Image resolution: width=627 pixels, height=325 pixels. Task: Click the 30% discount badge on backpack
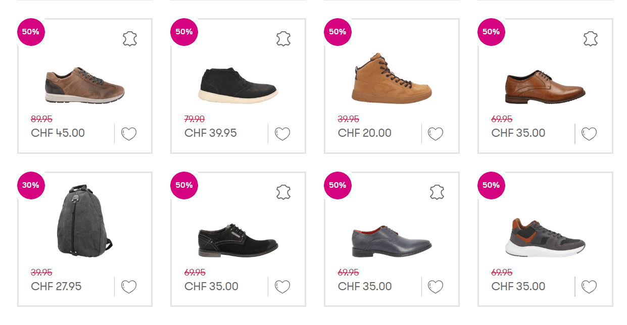31,185
